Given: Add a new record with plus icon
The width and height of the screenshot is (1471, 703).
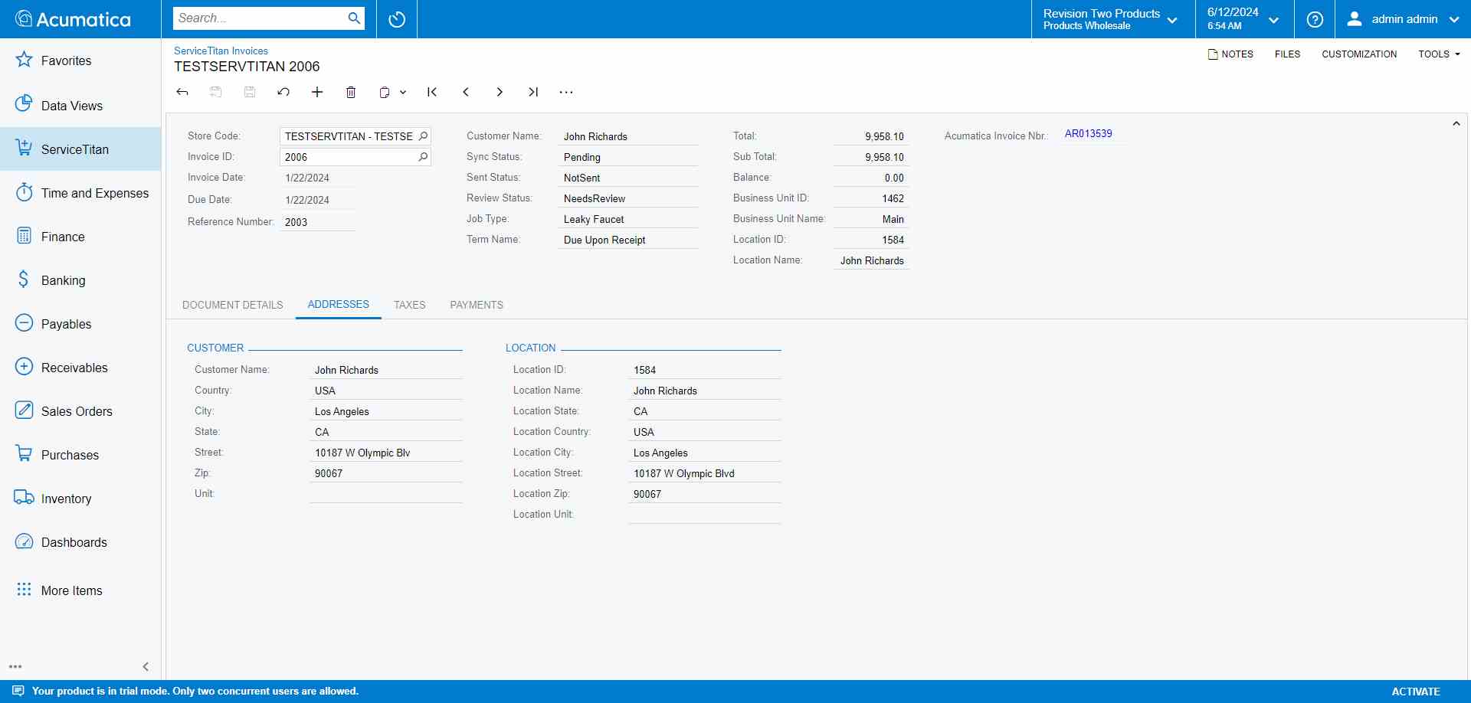Looking at the screenshot, I should click(x=317, y=92).
